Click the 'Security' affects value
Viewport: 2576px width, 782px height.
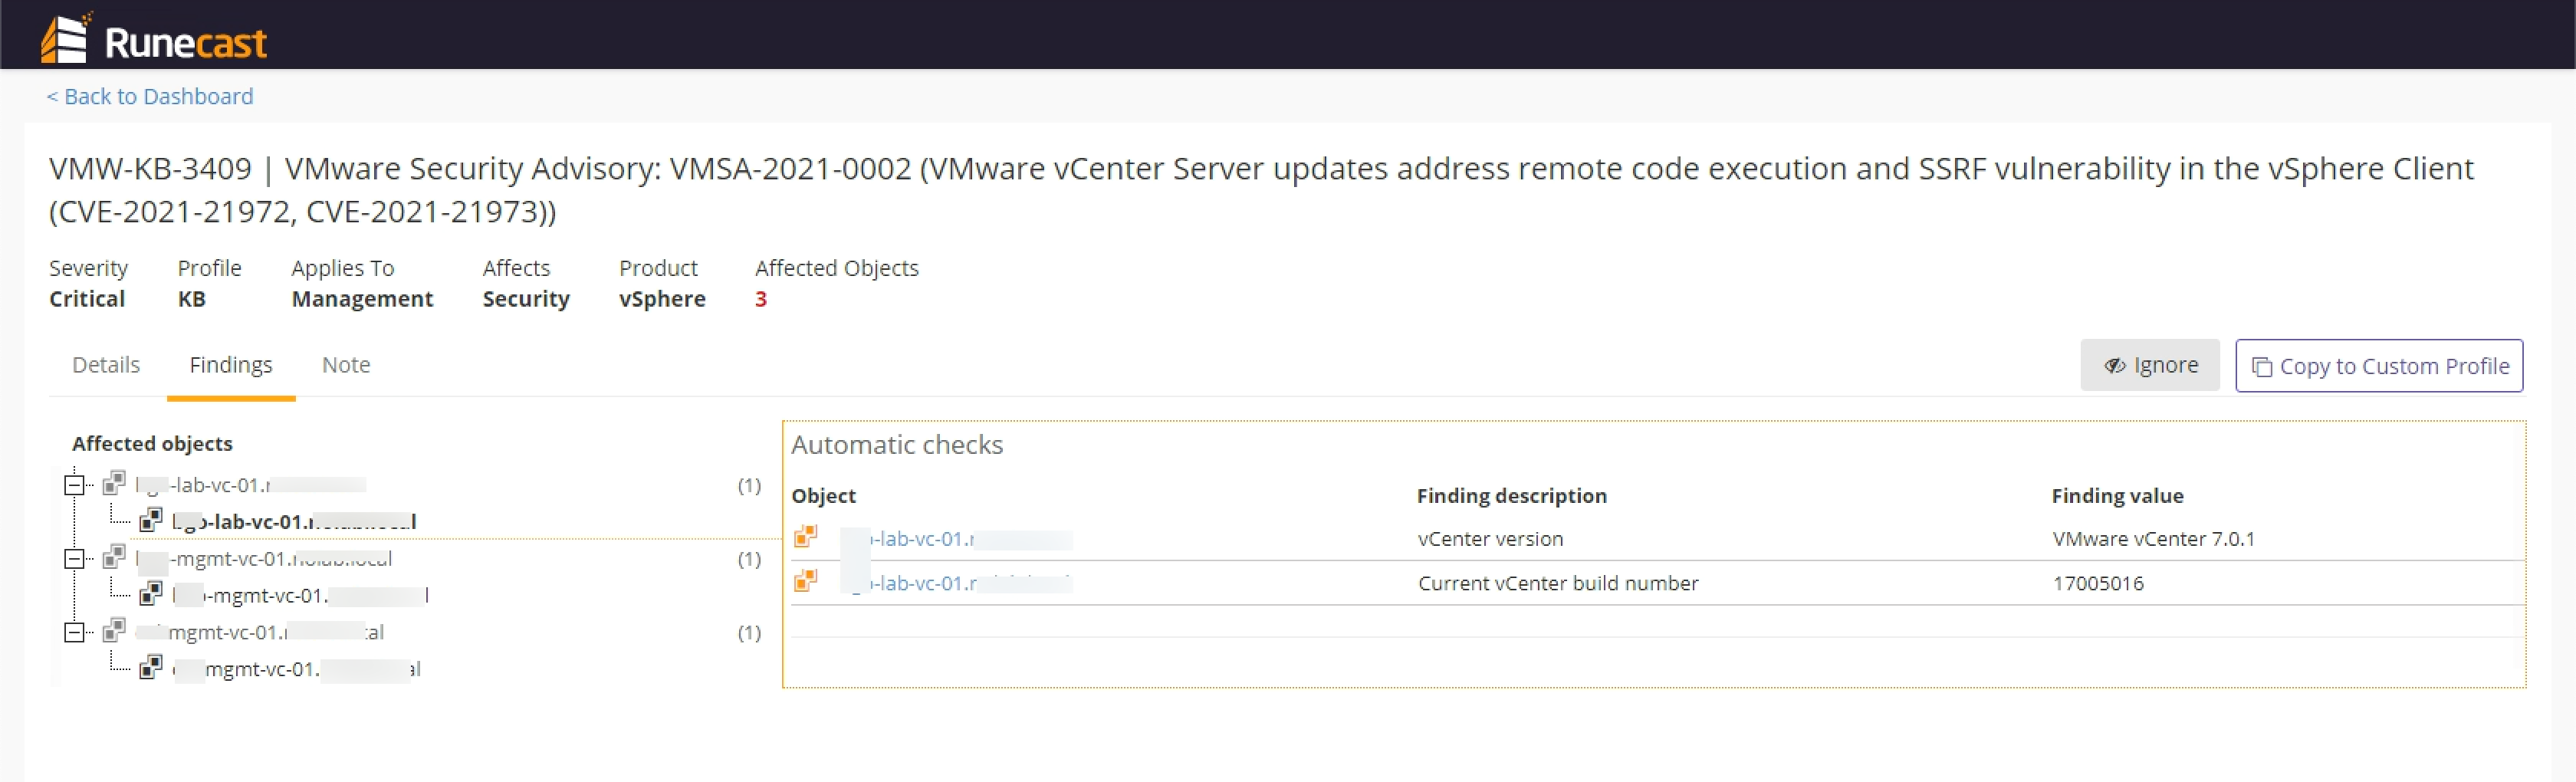[x=526, y=299]
